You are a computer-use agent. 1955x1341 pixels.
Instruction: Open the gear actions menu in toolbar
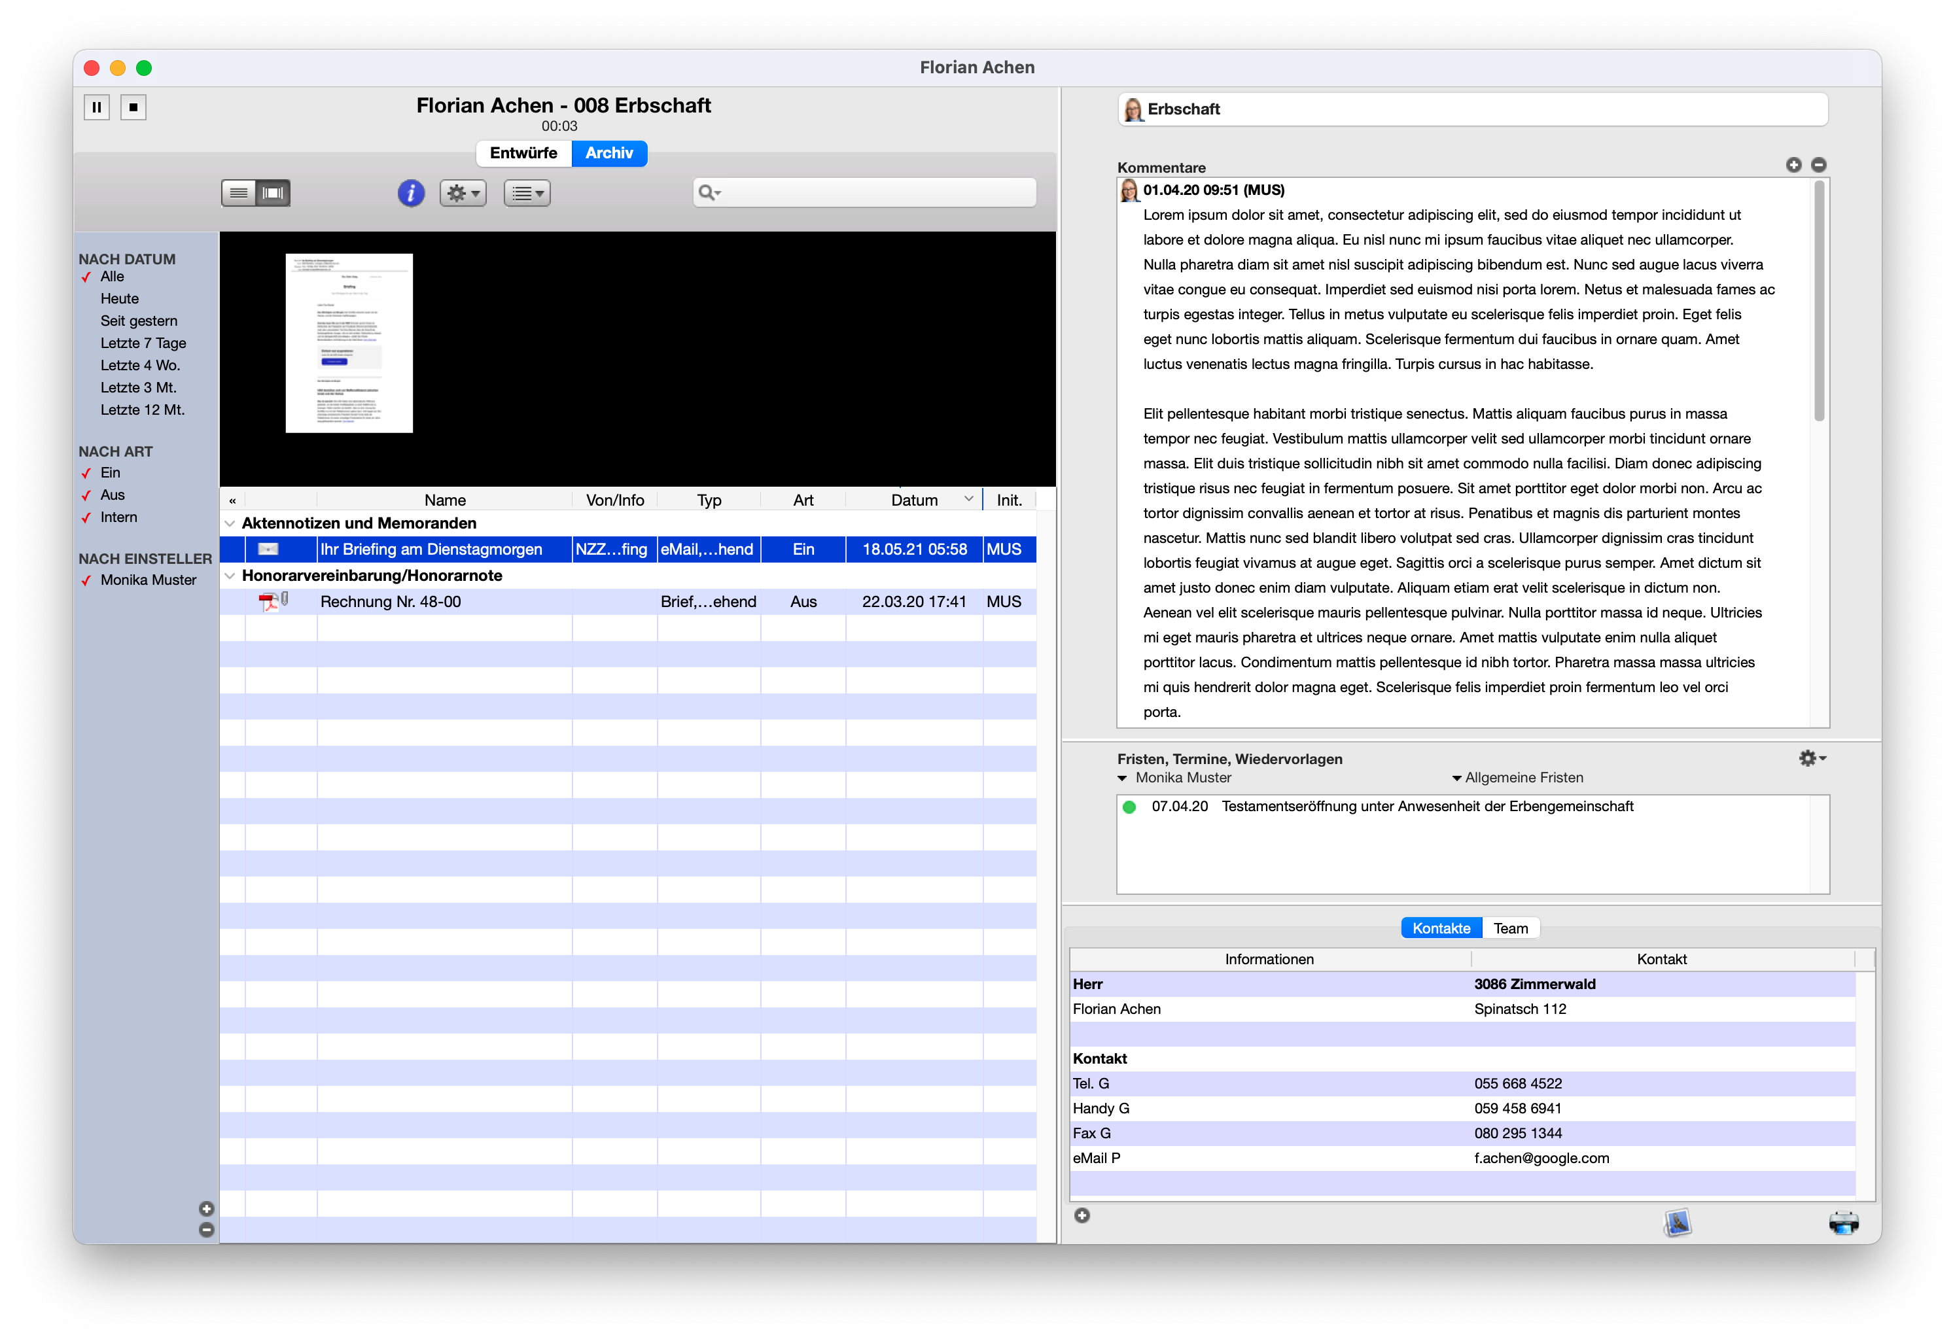click(463, 194)
